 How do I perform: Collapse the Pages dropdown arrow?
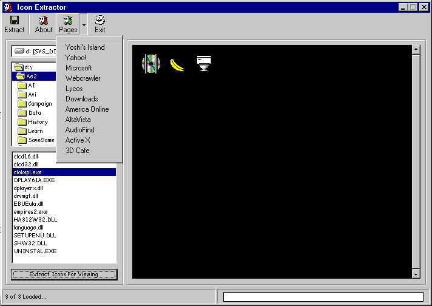point(84,25)
